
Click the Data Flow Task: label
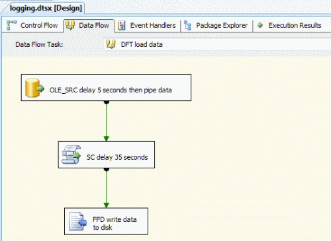click(39, 44)
